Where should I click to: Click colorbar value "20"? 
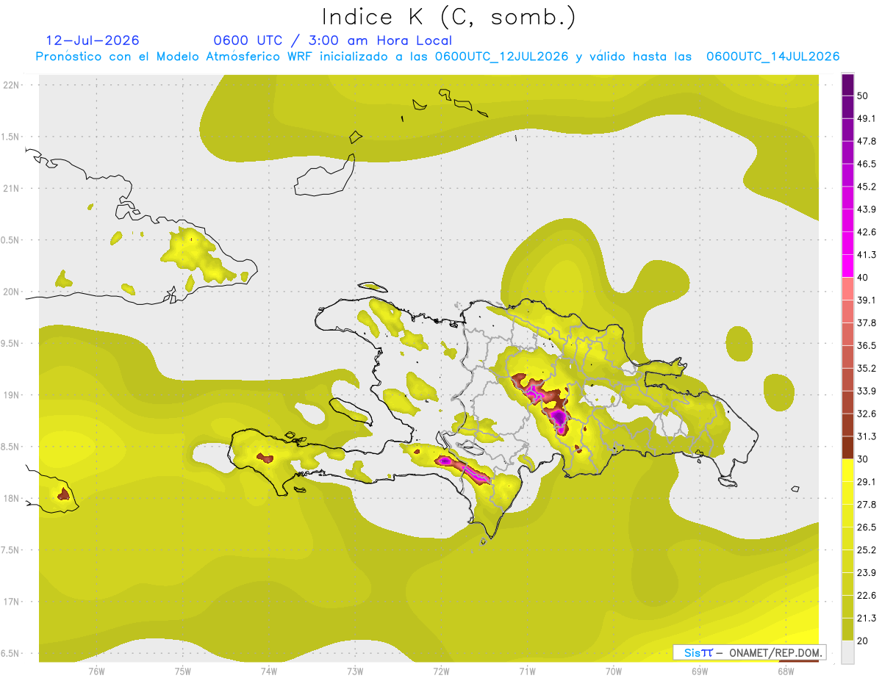click(x=863, y=641)
